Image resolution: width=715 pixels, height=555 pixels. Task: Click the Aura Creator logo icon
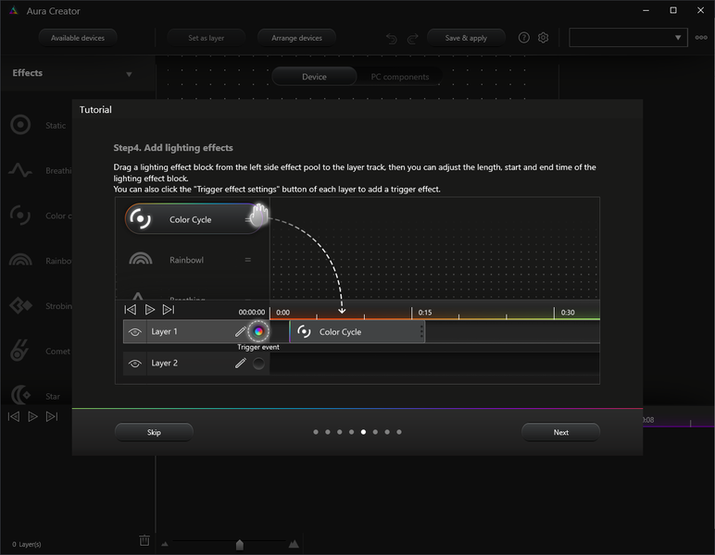coord(14,10)
